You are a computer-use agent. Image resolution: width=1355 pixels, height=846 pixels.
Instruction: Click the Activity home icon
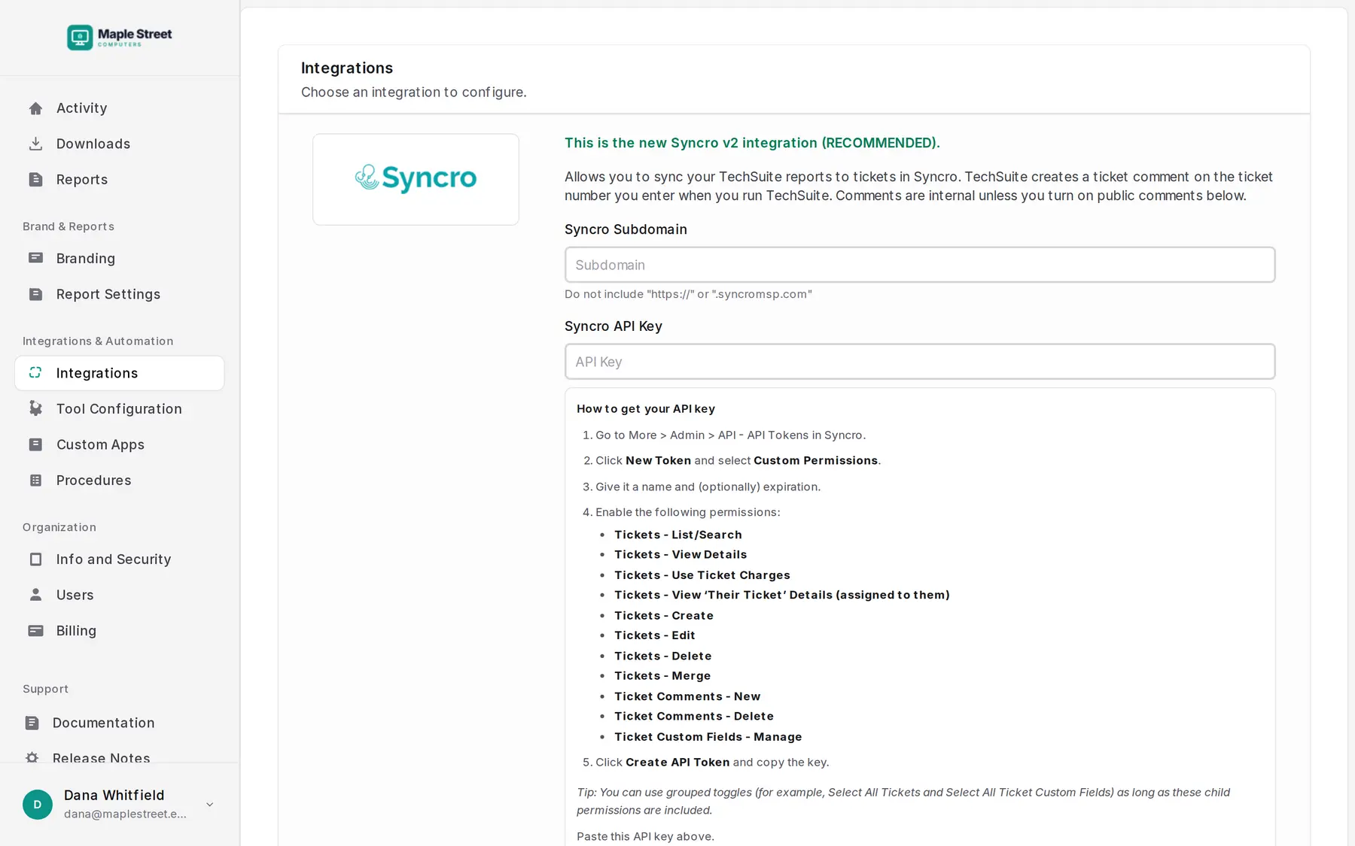[35, 108]
